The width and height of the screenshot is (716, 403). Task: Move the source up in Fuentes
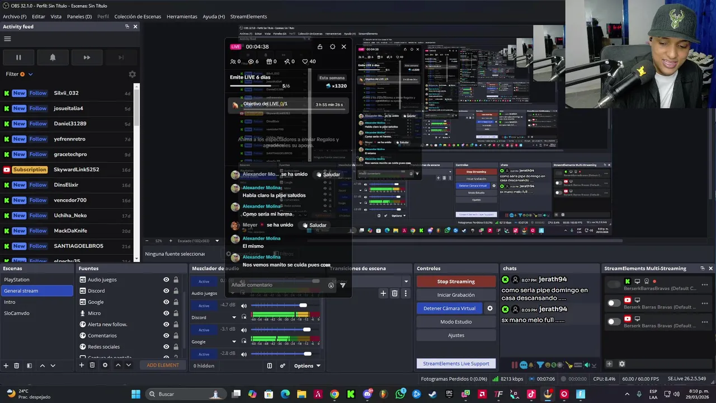(x=117, y=365)
